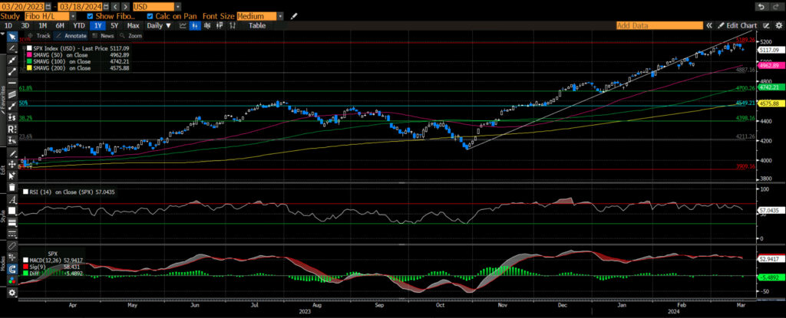Viewport: 786px width, 318px height.
Task: Select the R regression tool
Action: (x=12, y=129)
